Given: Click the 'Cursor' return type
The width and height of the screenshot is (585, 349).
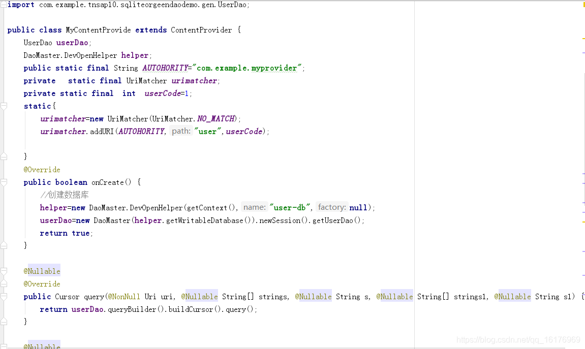Looking at the screenshot, I should pos(67,297).
